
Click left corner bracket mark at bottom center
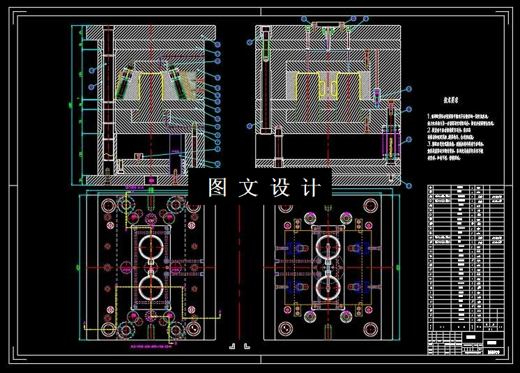232,346
